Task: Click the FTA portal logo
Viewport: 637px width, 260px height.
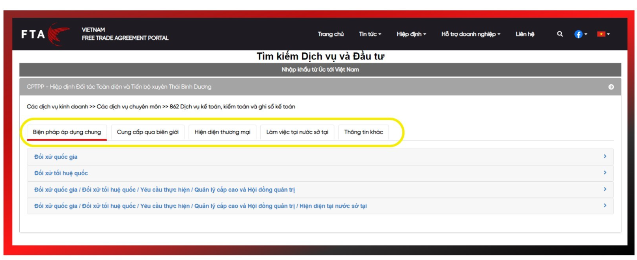Action: [x=45, y=34]
